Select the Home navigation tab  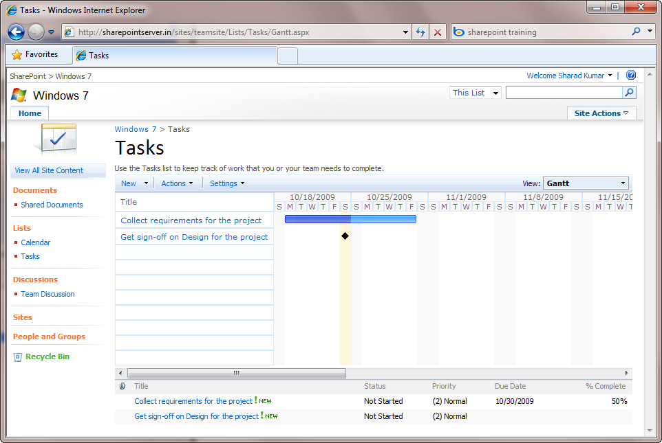point(30,113)
